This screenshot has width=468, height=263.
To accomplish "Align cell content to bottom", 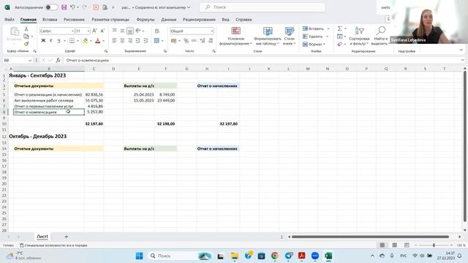I will [x=130, y=31].
